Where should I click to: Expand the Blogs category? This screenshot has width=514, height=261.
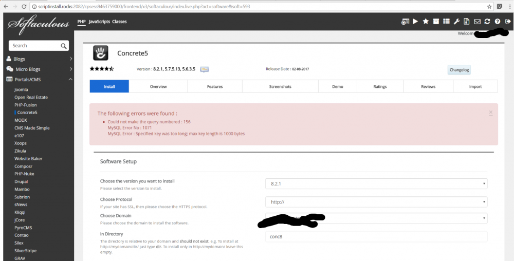39,59
